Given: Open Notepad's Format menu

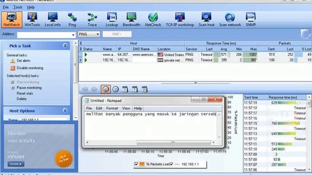Looking at the screenshot, I should click(112, 108).
